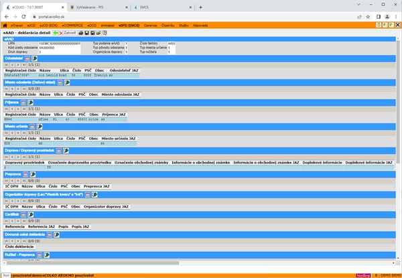Open the edit icon in Odosielateľ header

(x=34, y=59)
